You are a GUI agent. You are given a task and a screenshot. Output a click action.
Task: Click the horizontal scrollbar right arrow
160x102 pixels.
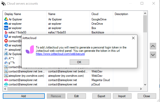pyautogui.click(x=141, y=89)
